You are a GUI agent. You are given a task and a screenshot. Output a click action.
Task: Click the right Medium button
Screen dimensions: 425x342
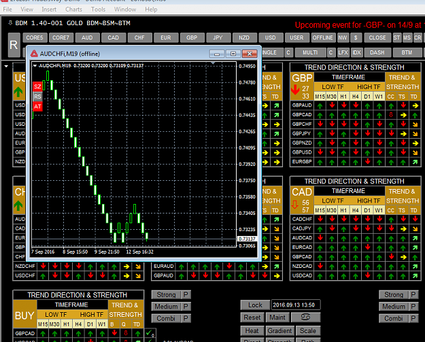394,307
